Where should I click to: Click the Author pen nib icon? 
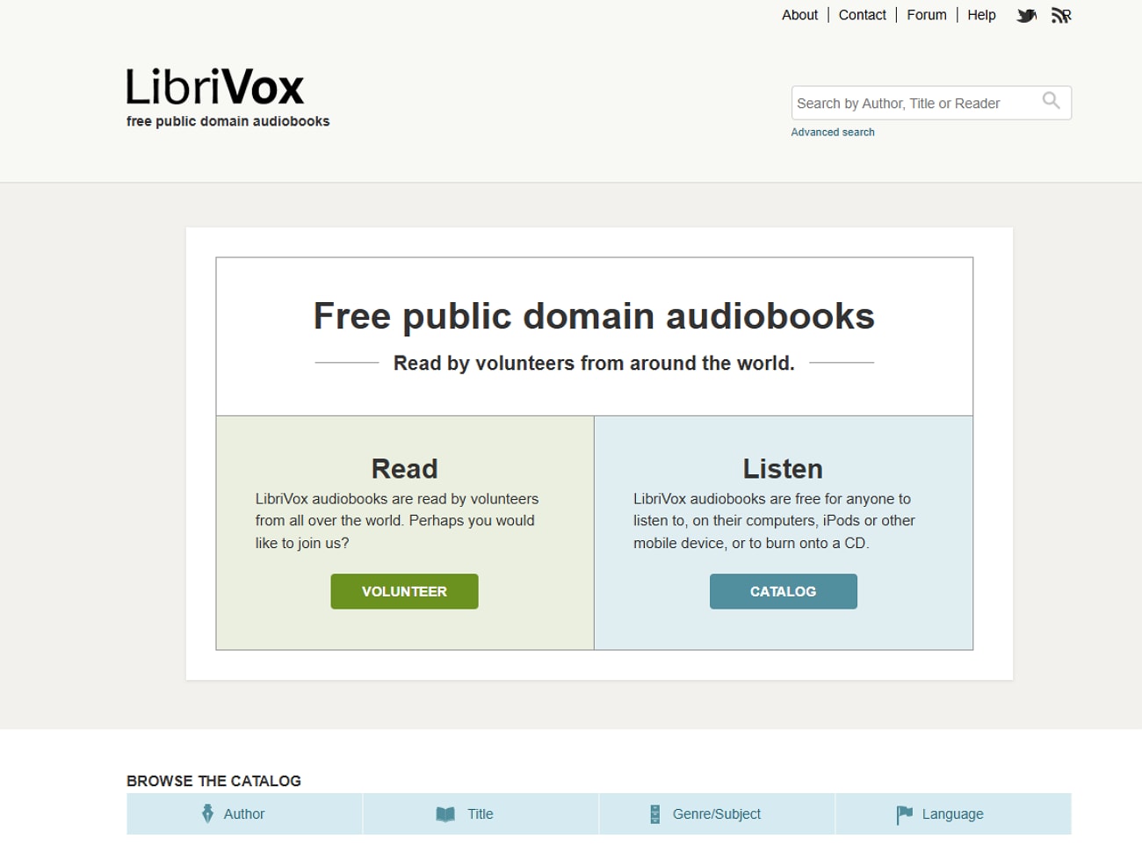[207, 814]
